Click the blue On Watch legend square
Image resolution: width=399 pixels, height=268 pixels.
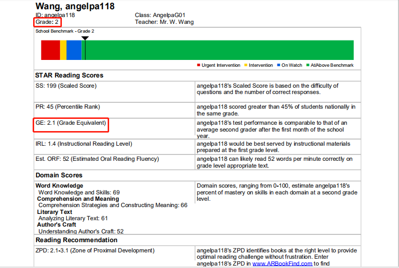click(279, 65)
